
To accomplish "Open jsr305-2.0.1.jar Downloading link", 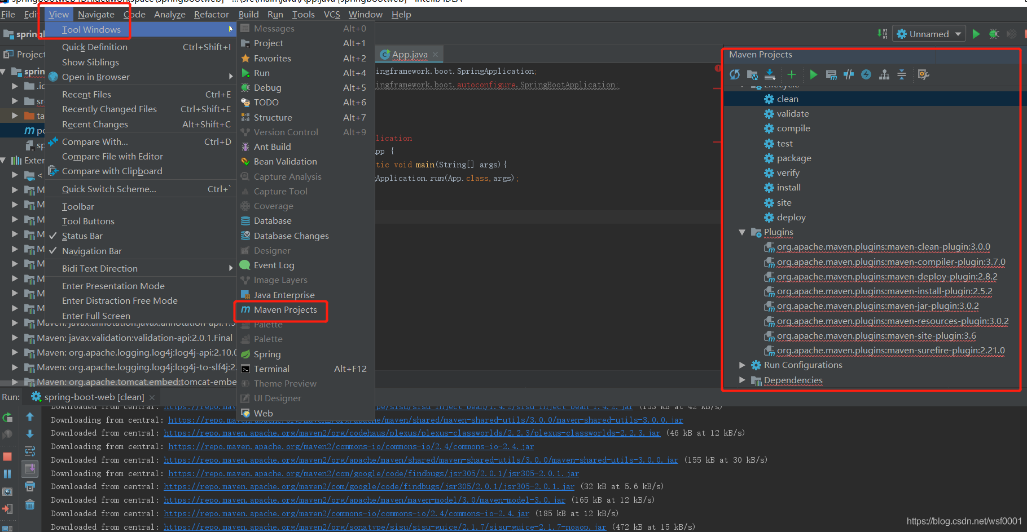I will coord(374,473).
